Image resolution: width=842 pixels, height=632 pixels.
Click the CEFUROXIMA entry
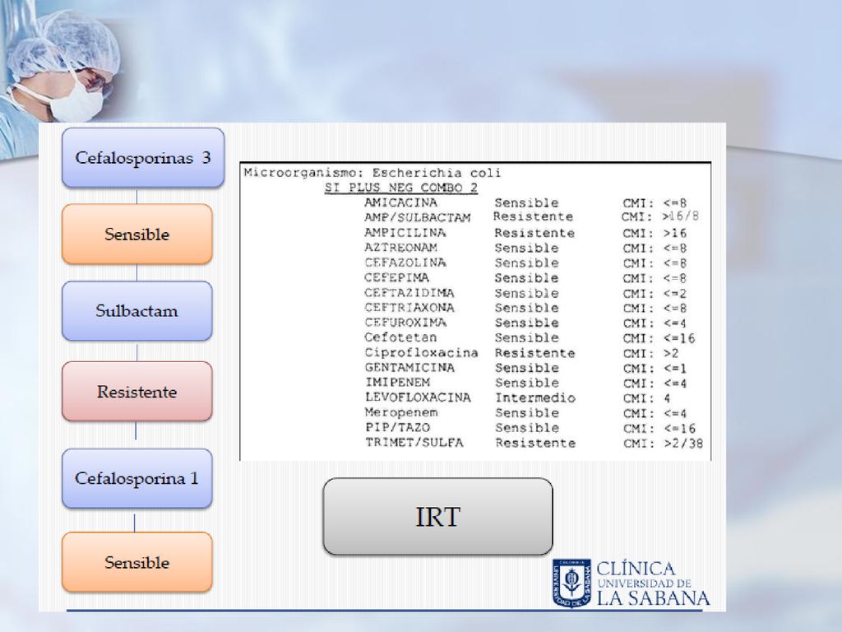405,323
